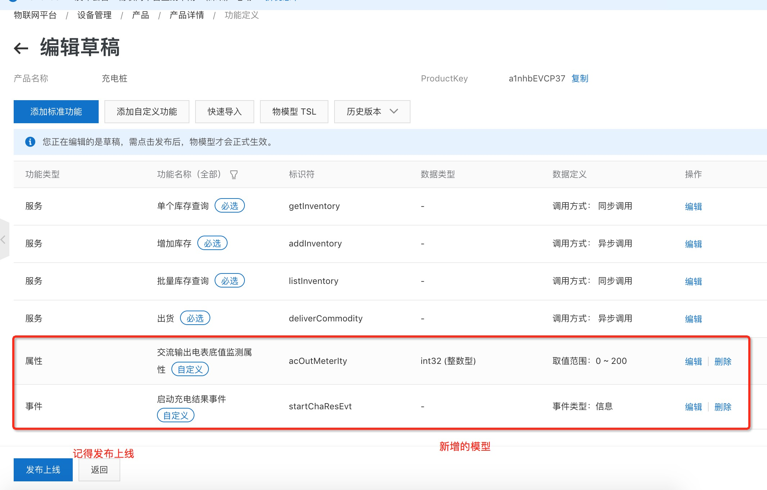Edit the getInventory service row

[694, 206]
